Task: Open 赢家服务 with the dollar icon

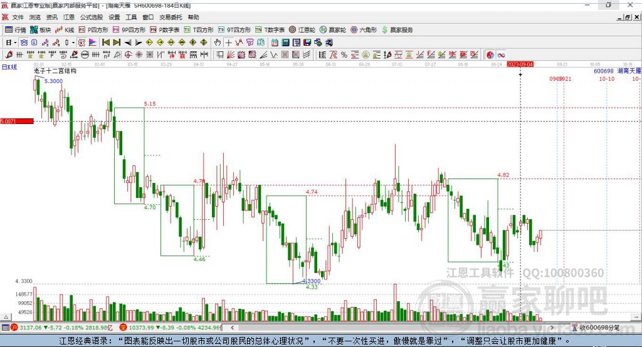Action: (397, 29)
